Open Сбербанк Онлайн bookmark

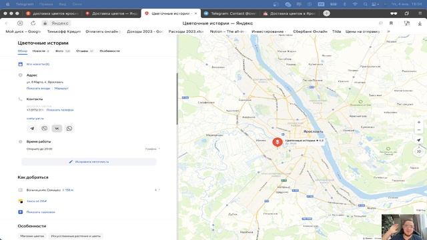pyautogui.click(x=310, y=31)
